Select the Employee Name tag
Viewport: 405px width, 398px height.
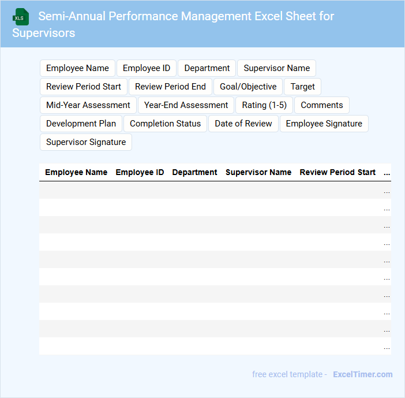pos(77,68)
